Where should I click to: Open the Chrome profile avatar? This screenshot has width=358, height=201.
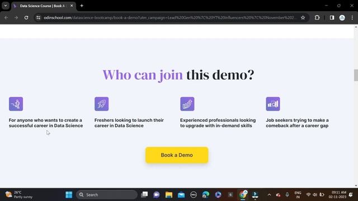pos(342,17)
